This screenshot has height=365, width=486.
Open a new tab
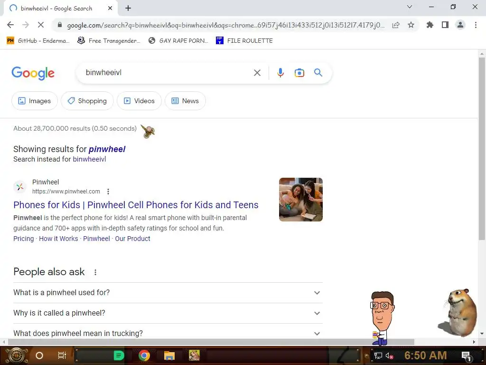[x=128, y=8]
